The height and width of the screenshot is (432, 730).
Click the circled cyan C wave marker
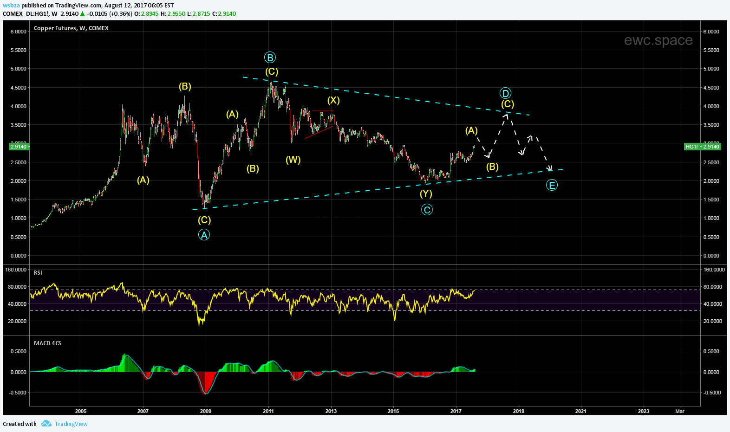427,210
